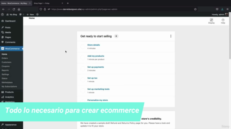Open WooCommerce Orders submenu item

pyautogui.click(x=5, y=58)
